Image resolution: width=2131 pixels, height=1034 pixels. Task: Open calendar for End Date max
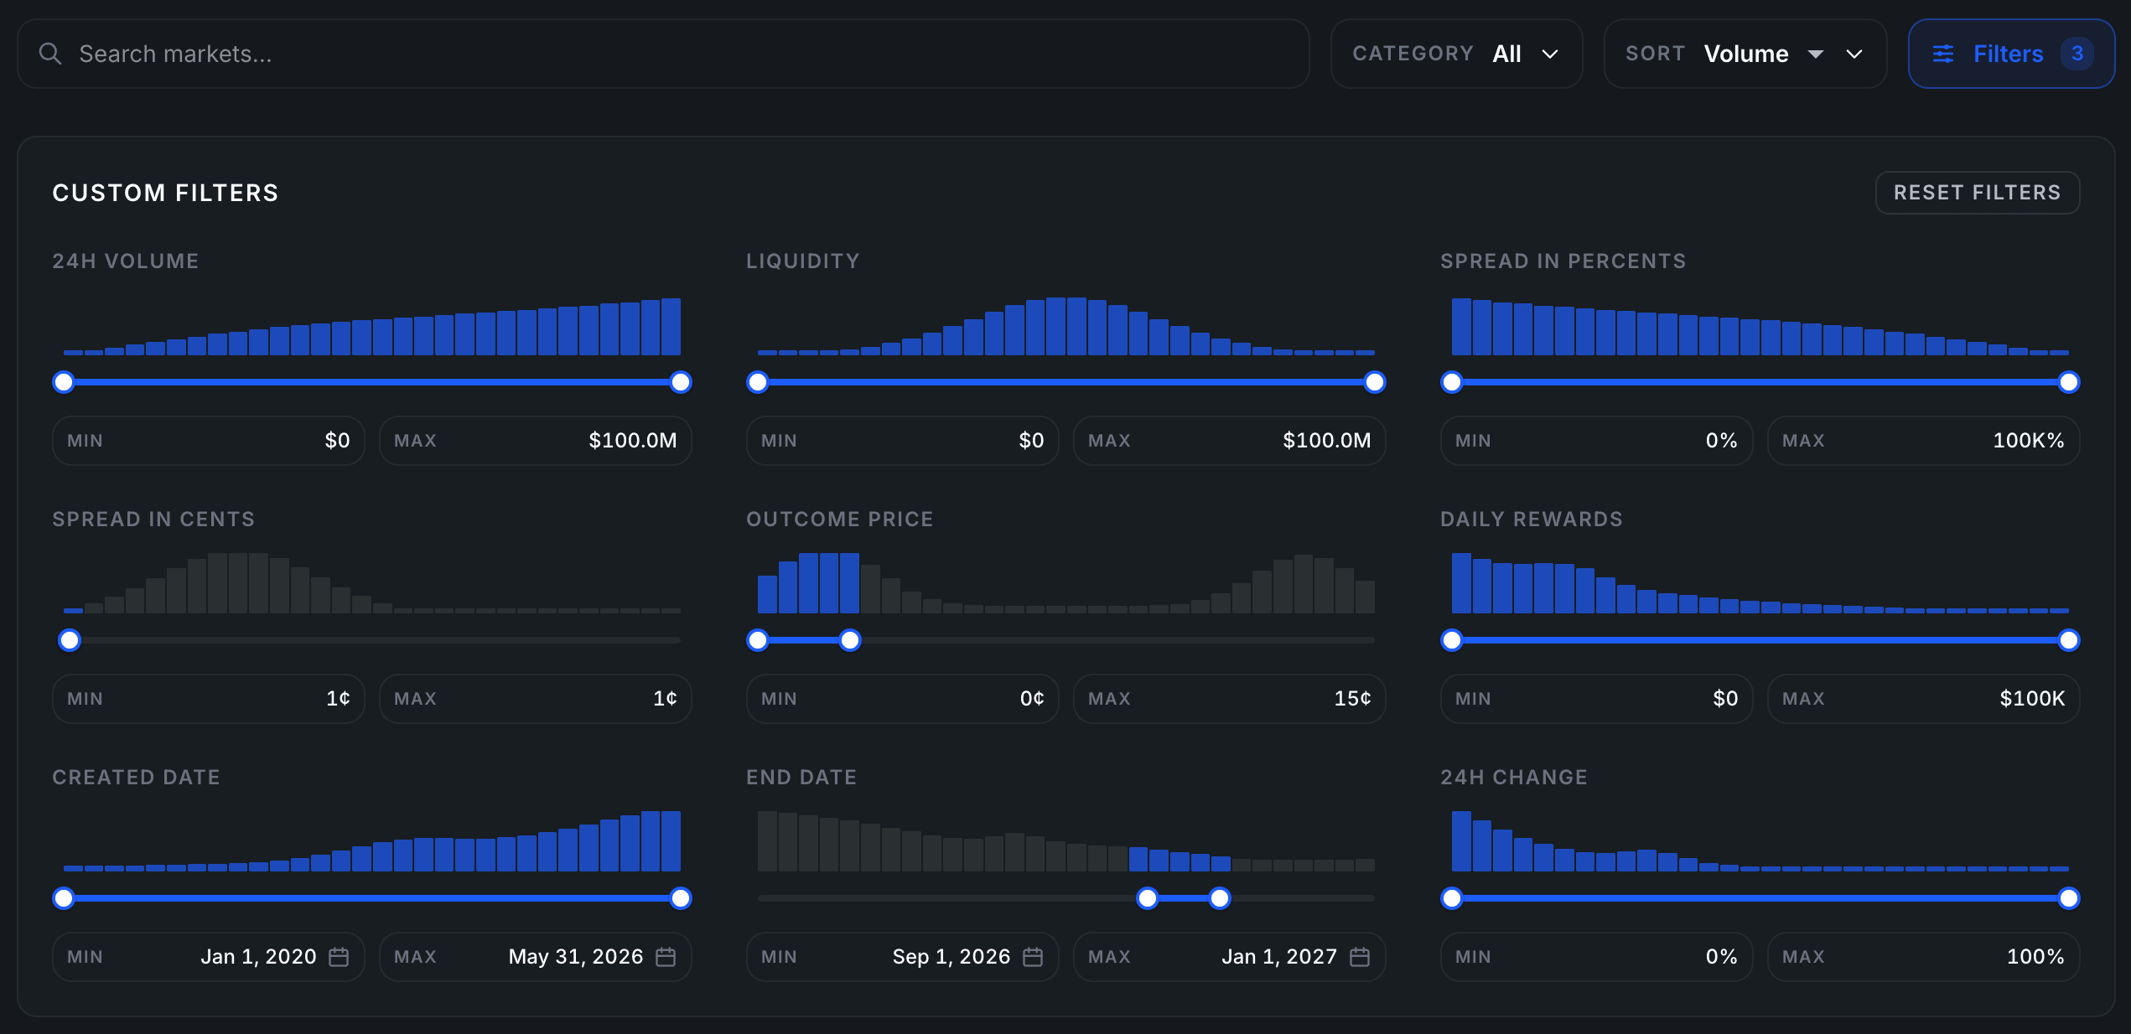pyautogui.click(x=1360, y=957)
